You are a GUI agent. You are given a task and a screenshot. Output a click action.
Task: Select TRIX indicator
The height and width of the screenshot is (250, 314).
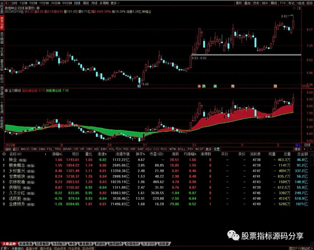tap(58, 149)
